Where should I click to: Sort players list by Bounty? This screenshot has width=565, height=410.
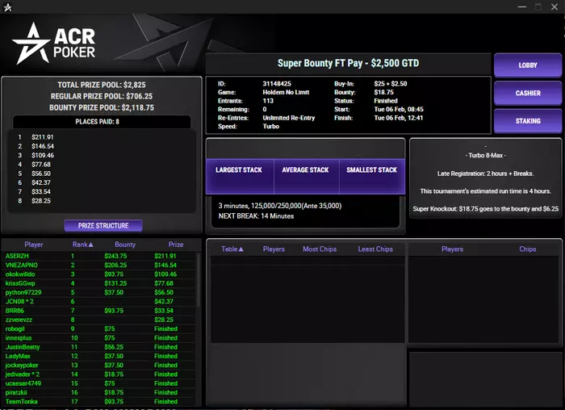125,245
